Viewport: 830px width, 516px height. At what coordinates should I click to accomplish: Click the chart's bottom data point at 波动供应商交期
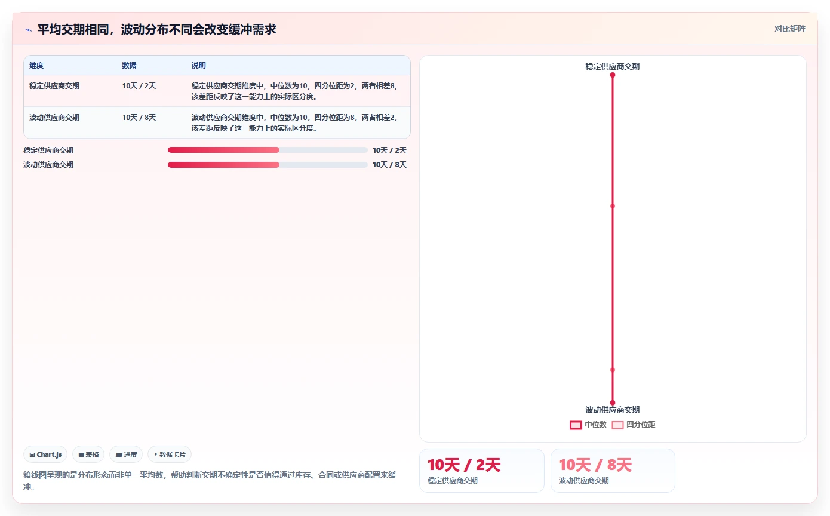(x=613, y=403)
